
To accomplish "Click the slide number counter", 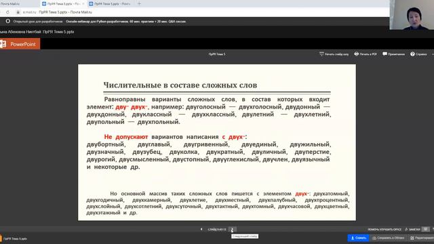I will [217, 229].
